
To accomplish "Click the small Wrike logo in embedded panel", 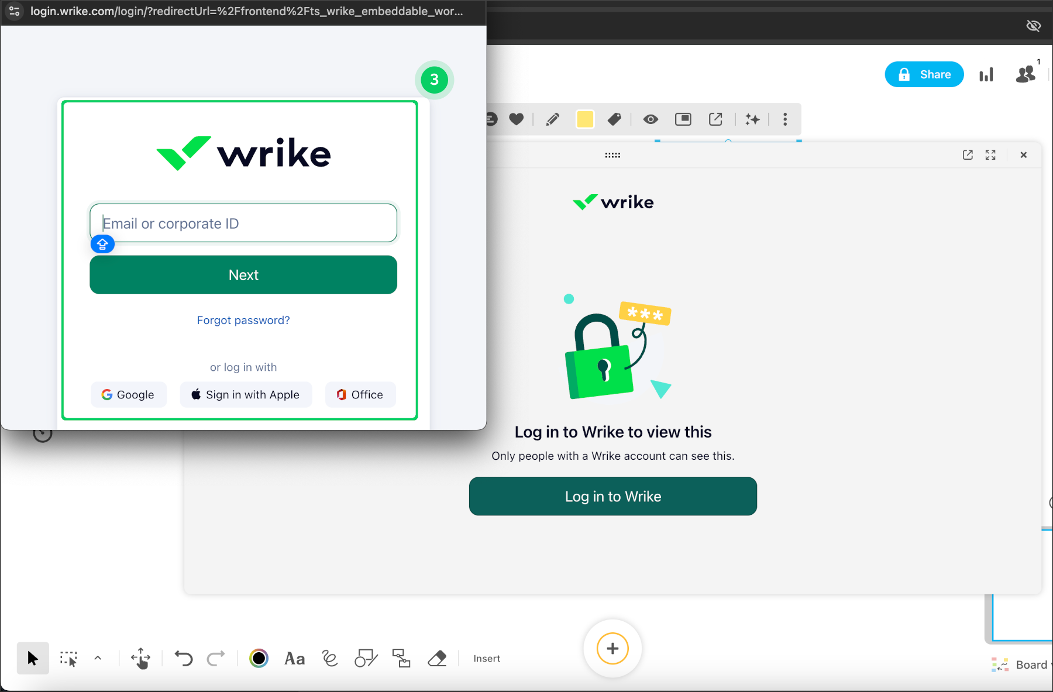I will point(613,202).
